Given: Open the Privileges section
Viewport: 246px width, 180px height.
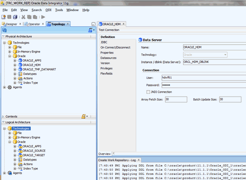Looking at the screenshot, I should pos(106,68).
